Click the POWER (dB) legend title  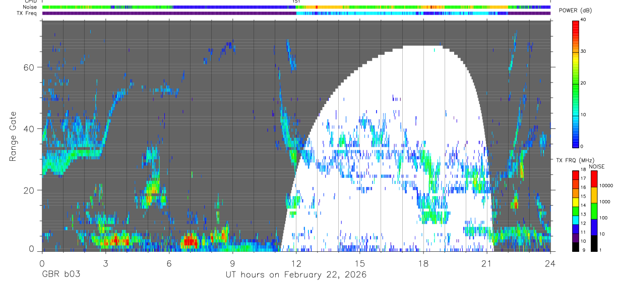576,11
